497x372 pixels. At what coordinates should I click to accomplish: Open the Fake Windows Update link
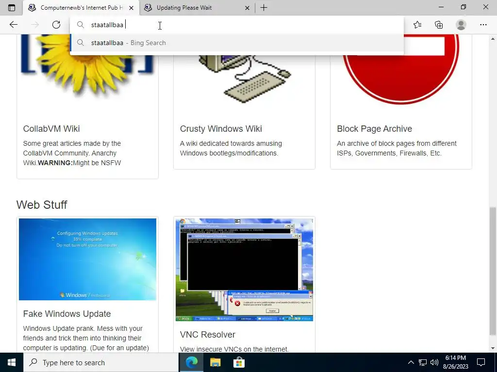(67, 314)
